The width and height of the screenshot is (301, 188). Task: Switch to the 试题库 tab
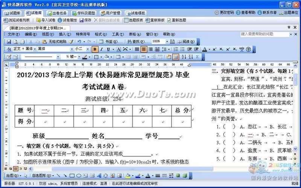tap(13, 13)
